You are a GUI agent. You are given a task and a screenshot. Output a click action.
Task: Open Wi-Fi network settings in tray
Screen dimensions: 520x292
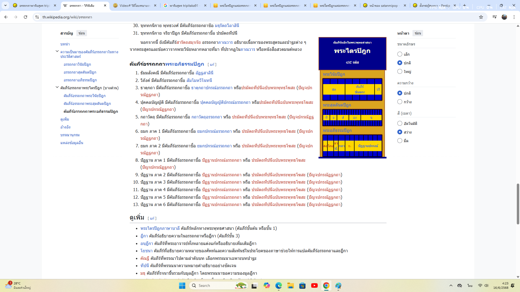point(480,286)
